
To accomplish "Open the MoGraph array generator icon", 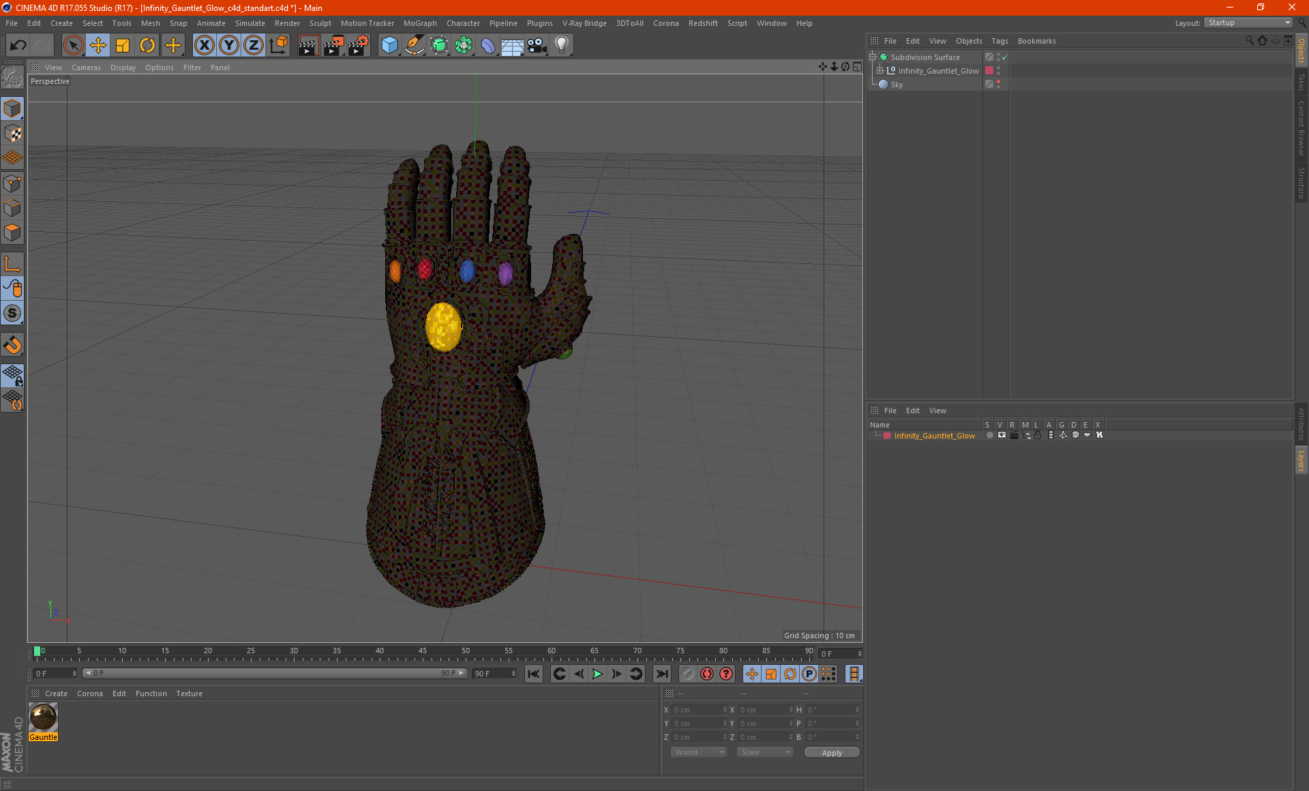I will point(464,45).
